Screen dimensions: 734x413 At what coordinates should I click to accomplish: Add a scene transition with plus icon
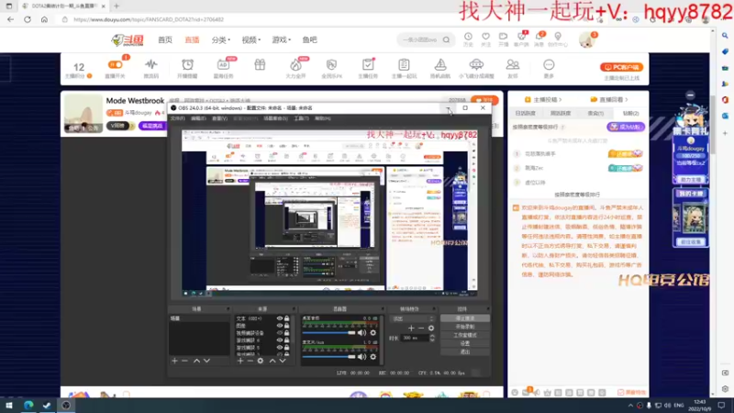[411, 329]
